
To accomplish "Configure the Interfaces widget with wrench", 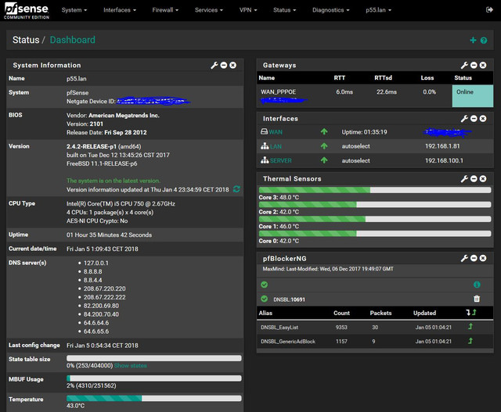I will (464, 119).
